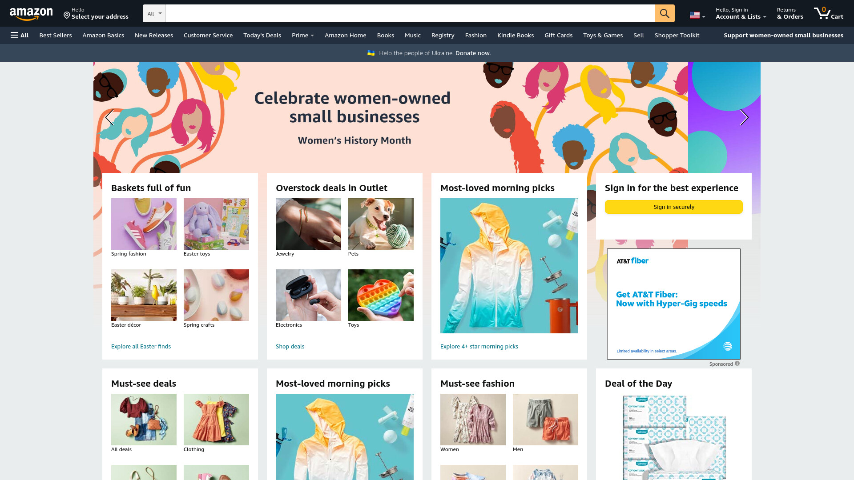Click the location pin address selector
This screenshot has width=854, height=480.
tap(96, 13)
